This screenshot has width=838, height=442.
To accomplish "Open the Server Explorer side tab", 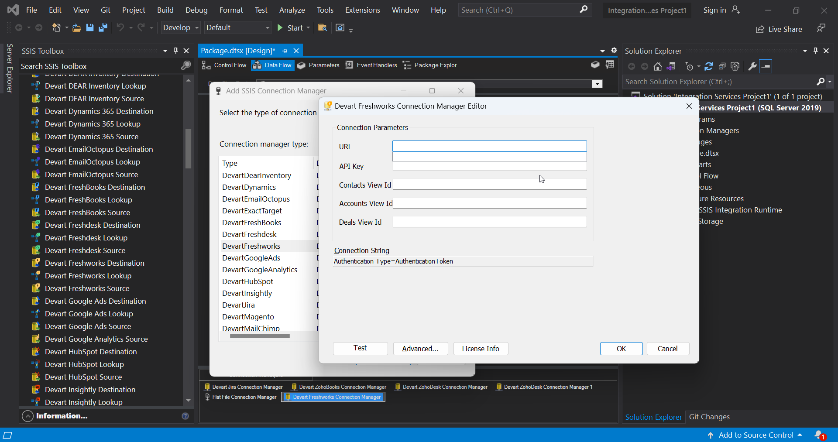I will (x=10, y=69).
